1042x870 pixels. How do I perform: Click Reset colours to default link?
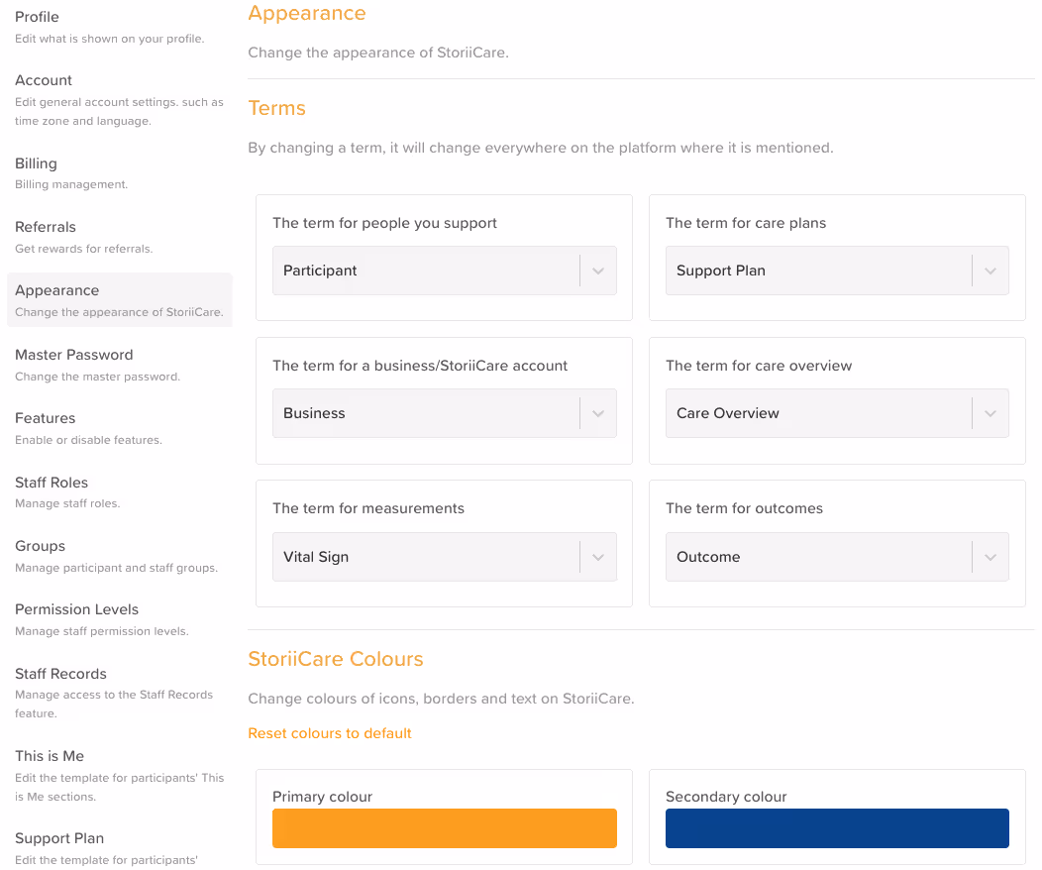pyautogui.click(x=330, y=733)
